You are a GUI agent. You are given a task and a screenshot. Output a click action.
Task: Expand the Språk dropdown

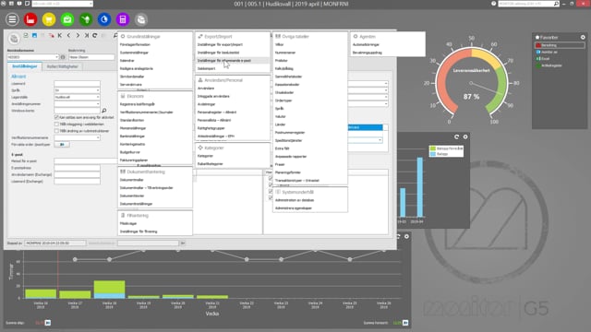click(98, 90)
